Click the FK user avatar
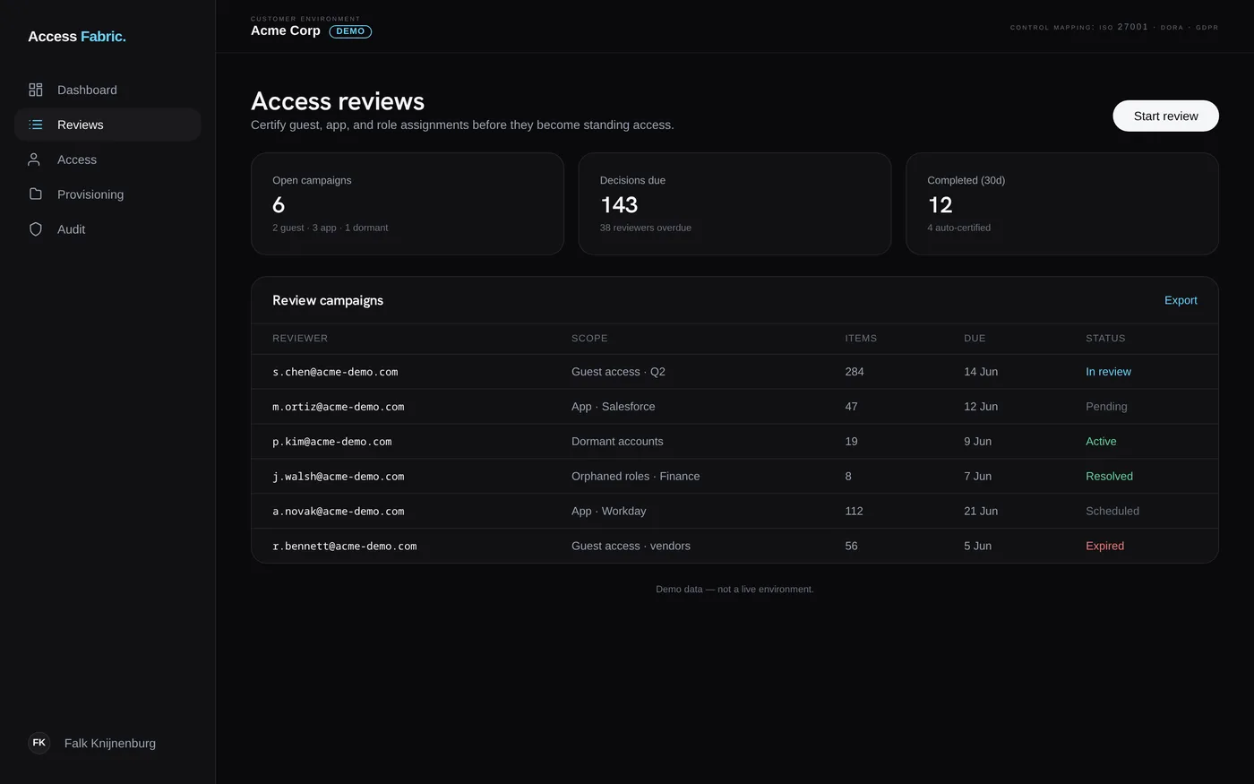 [x=39, y=743]
